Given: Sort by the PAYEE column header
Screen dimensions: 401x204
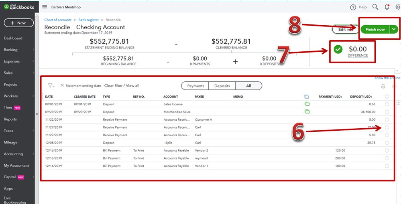Looking at the screenshot, I should (199, 97).
